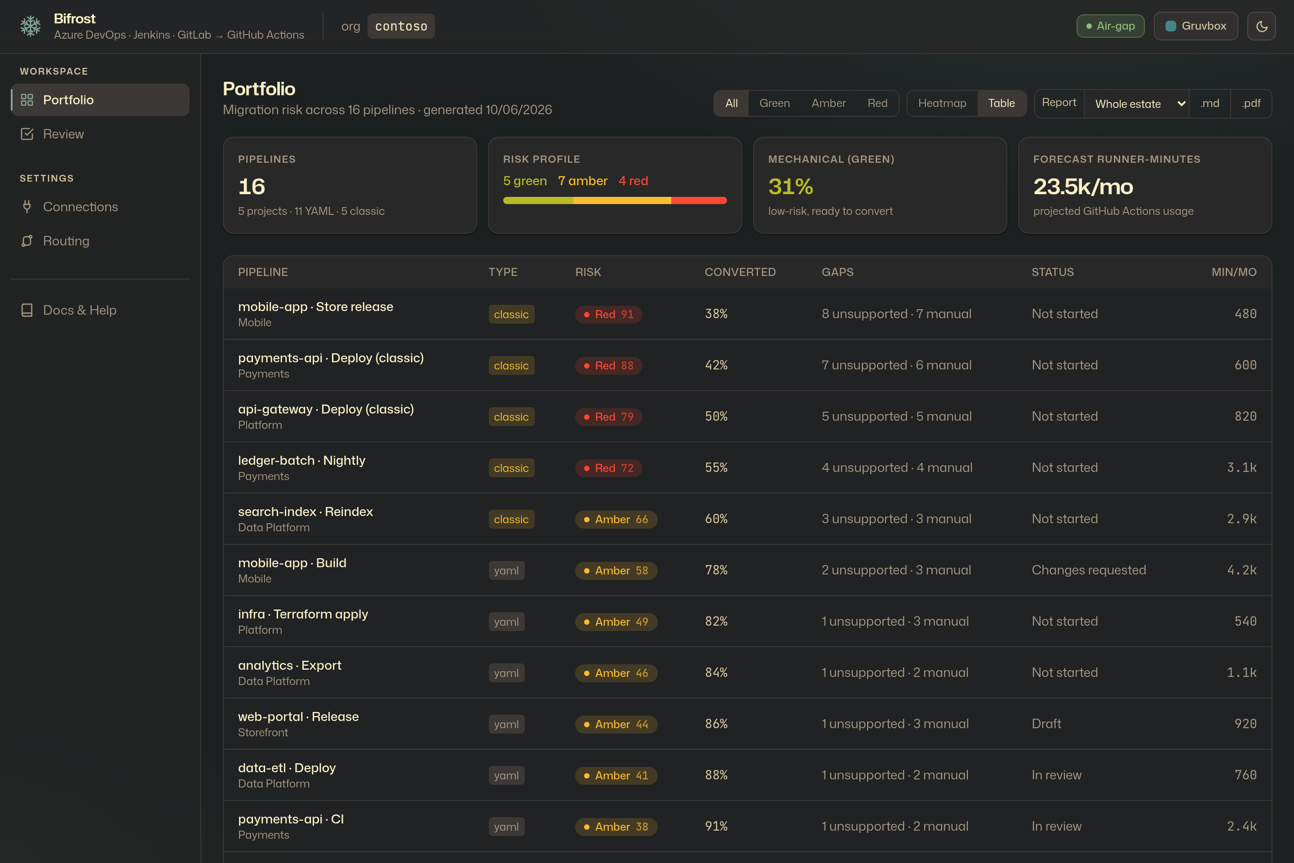Screen dimensions: 1294x863
Task: Click "8 unsupported · 7 manual" gaps cell
Action: (896, 314)
